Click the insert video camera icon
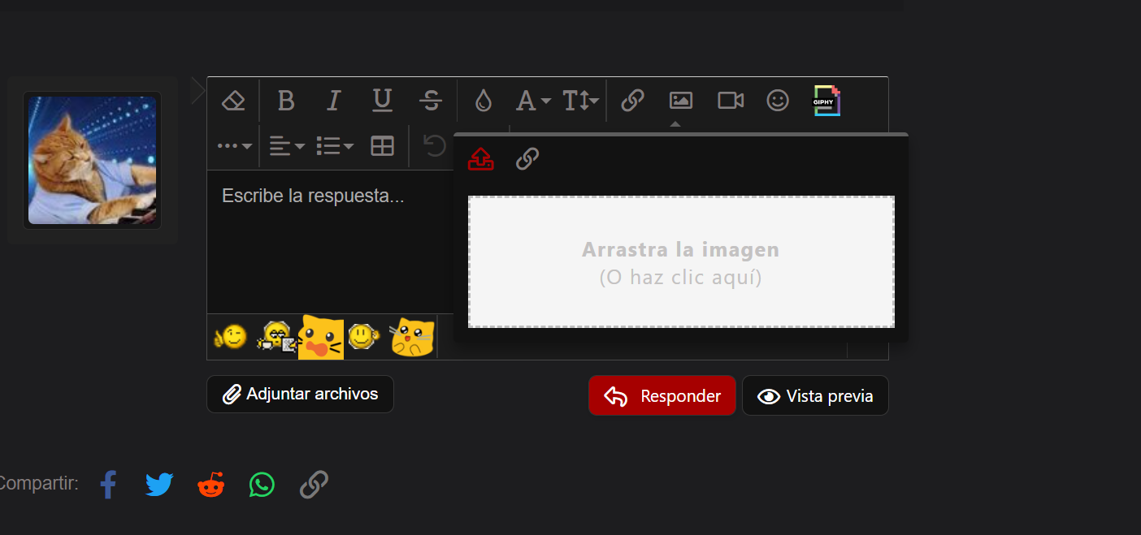 click(x=731, y=101)
